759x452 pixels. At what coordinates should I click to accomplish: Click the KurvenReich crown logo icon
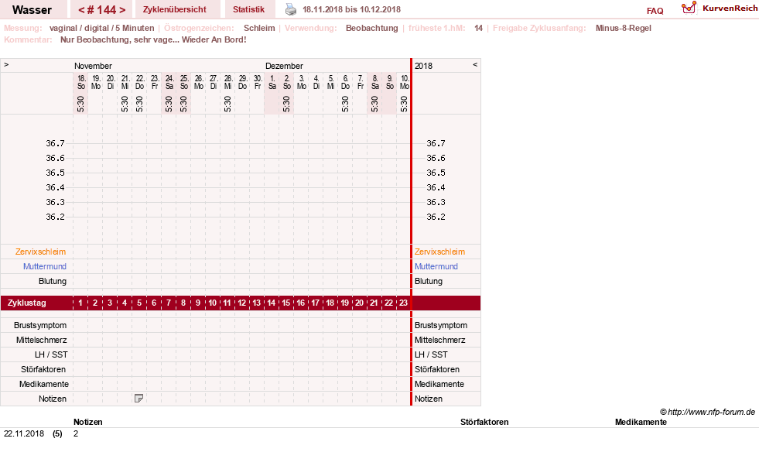(x=689, y=8)
